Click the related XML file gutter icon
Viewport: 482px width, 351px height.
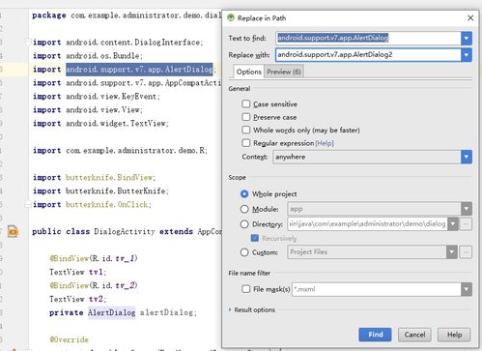point(13,231)
